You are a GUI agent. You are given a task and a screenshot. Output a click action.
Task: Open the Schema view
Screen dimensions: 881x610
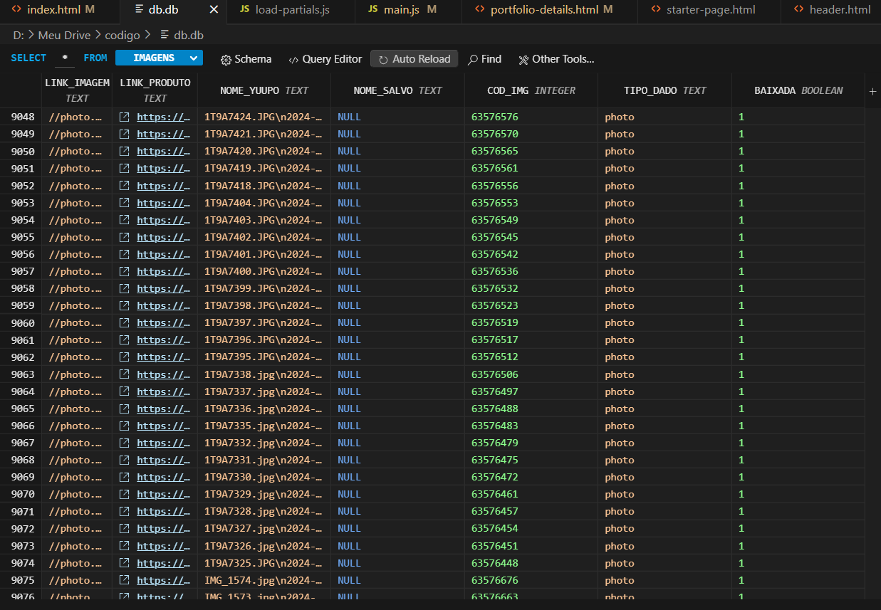(246, 59)
